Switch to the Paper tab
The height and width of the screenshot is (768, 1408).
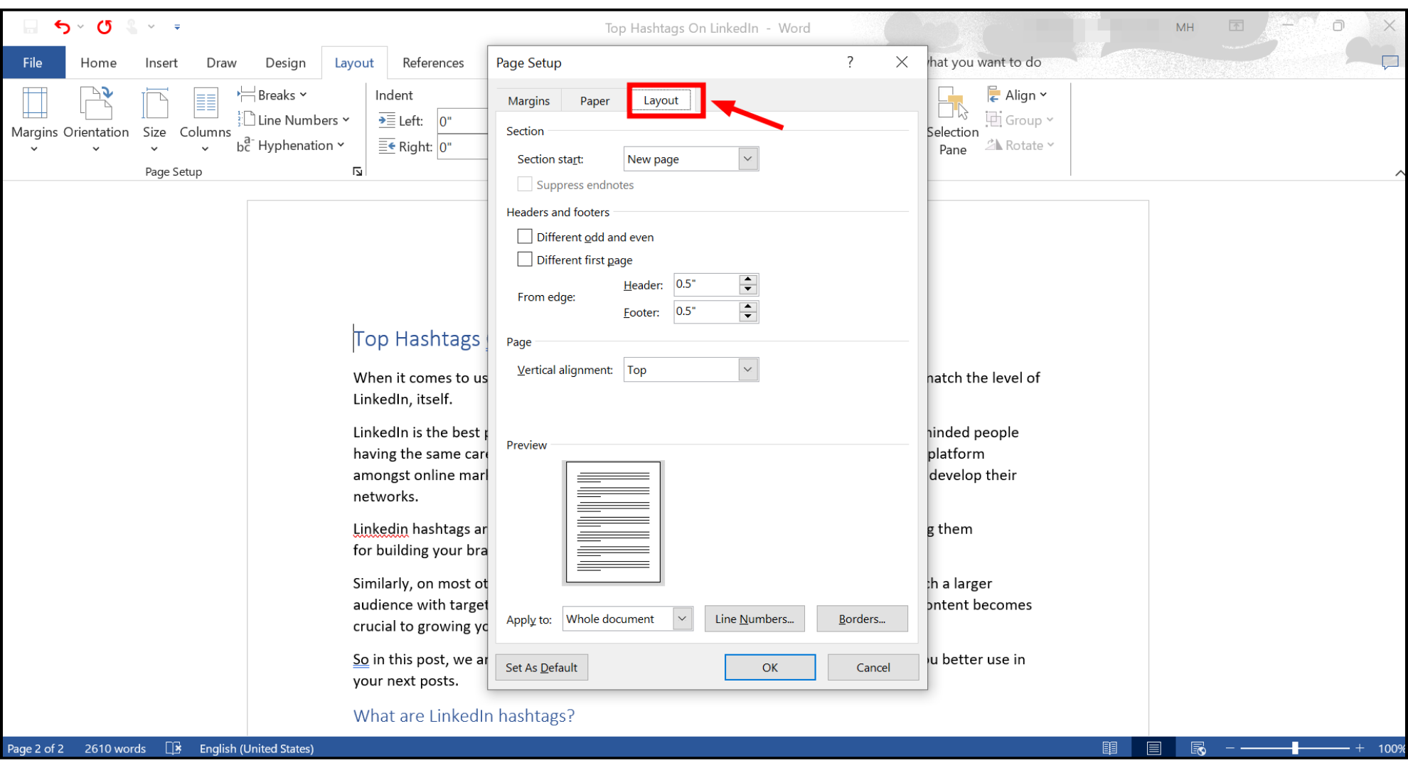(594, 100)
